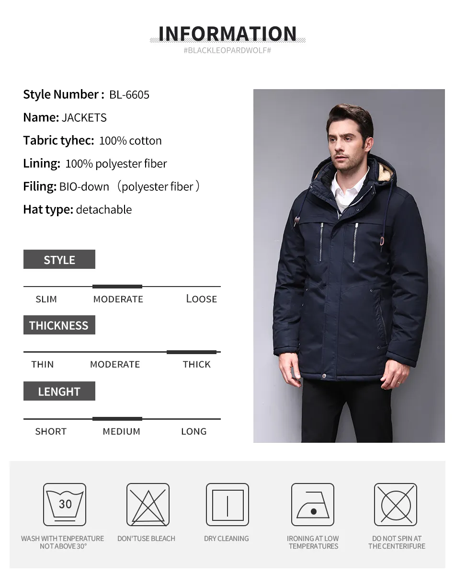Screen dimensions: 455x587
Task: Select the THICK thickness option
Action: click(196, 365)
